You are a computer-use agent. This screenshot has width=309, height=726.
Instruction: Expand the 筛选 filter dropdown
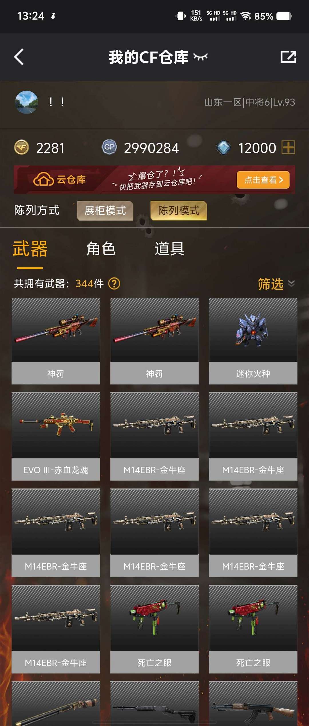click(x=276, y=284)
